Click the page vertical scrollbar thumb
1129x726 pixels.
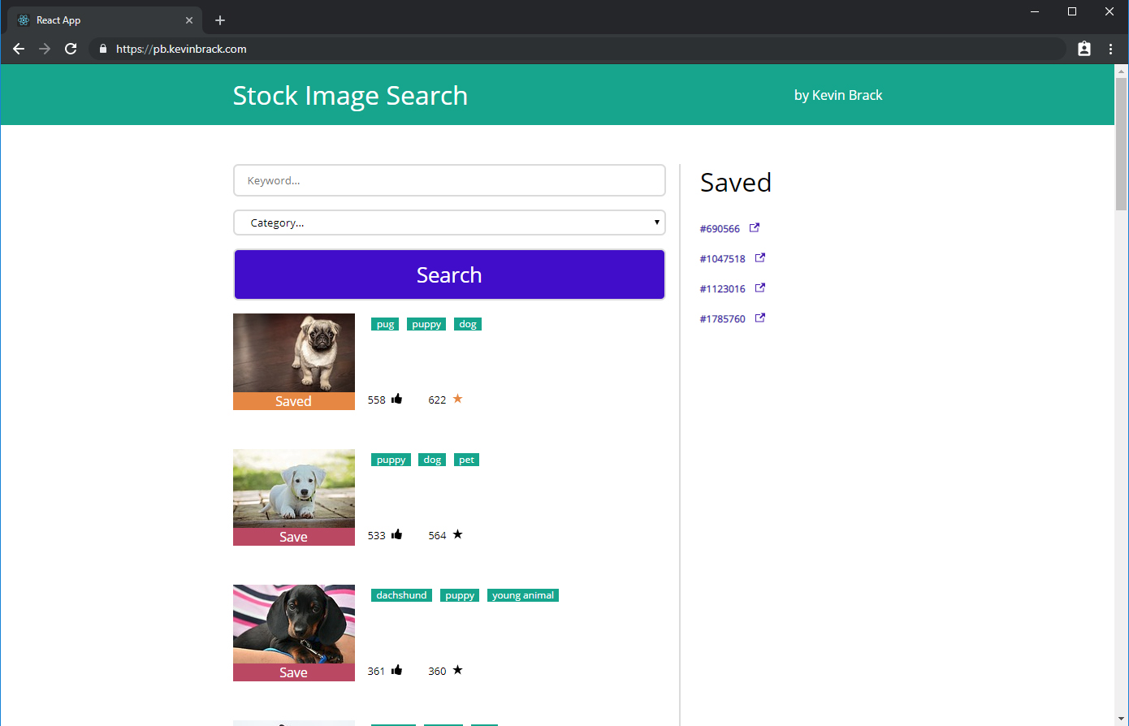click(x=1121, y=143)
